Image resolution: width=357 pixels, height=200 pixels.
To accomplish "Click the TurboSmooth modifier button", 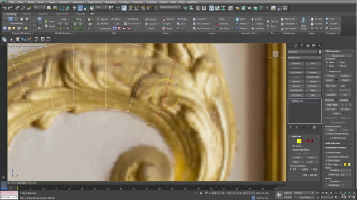I will pos(313,77).
